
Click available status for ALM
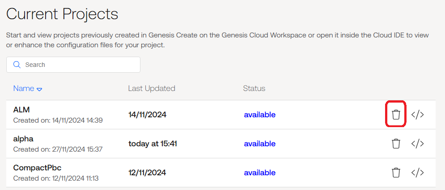tap(260, 115)
